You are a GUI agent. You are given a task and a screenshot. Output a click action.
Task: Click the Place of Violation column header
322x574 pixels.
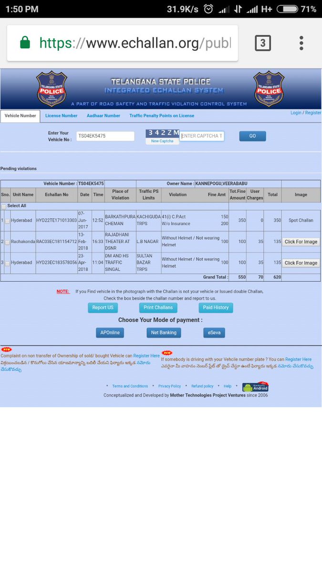point(120,195)
